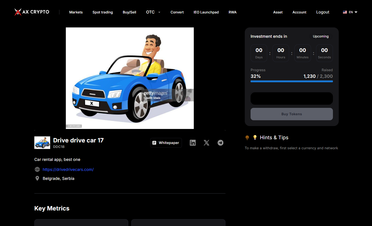Click the DDC18 token symbol

coord(59,147)
